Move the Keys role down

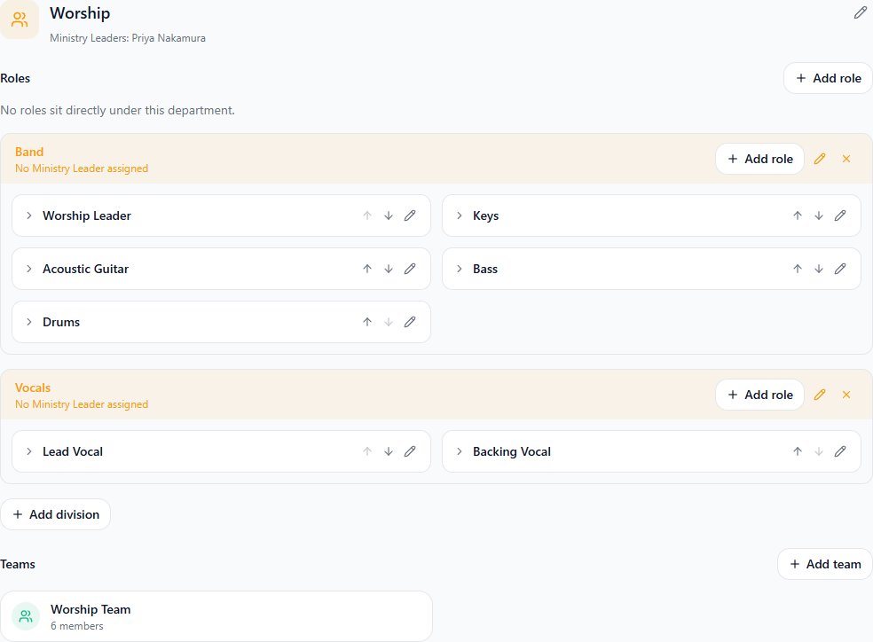click(x=818, y=215)
